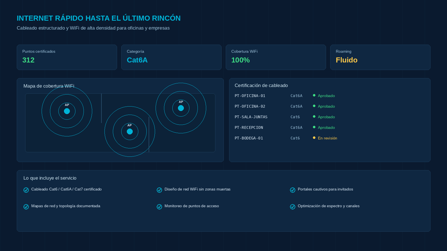Click the check icon beside Cableado Cat6 / Cat6A / Cat7 certificado
447x251 pixels.
point(26,190)
